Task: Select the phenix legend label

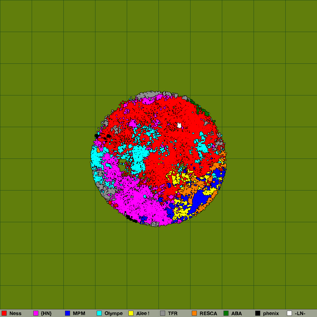Action: click(271, 314)
